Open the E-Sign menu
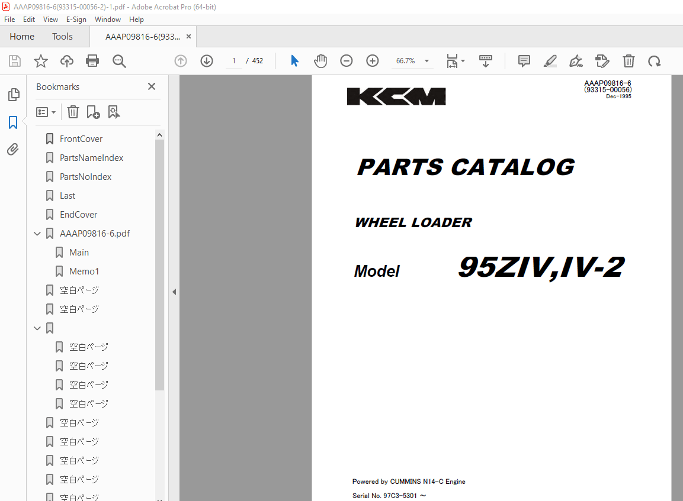 (x=76, y=19)
